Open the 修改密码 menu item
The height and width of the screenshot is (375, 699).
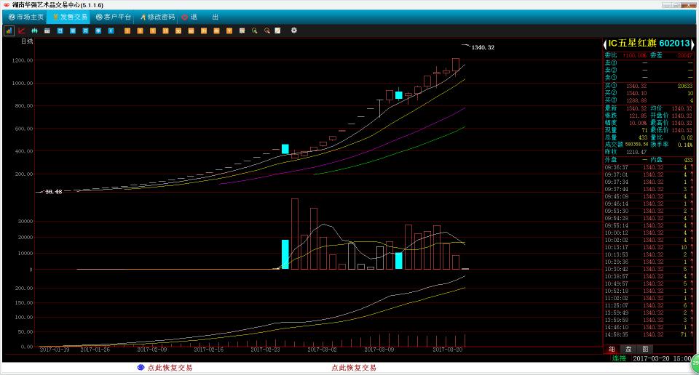click(157, 16)
